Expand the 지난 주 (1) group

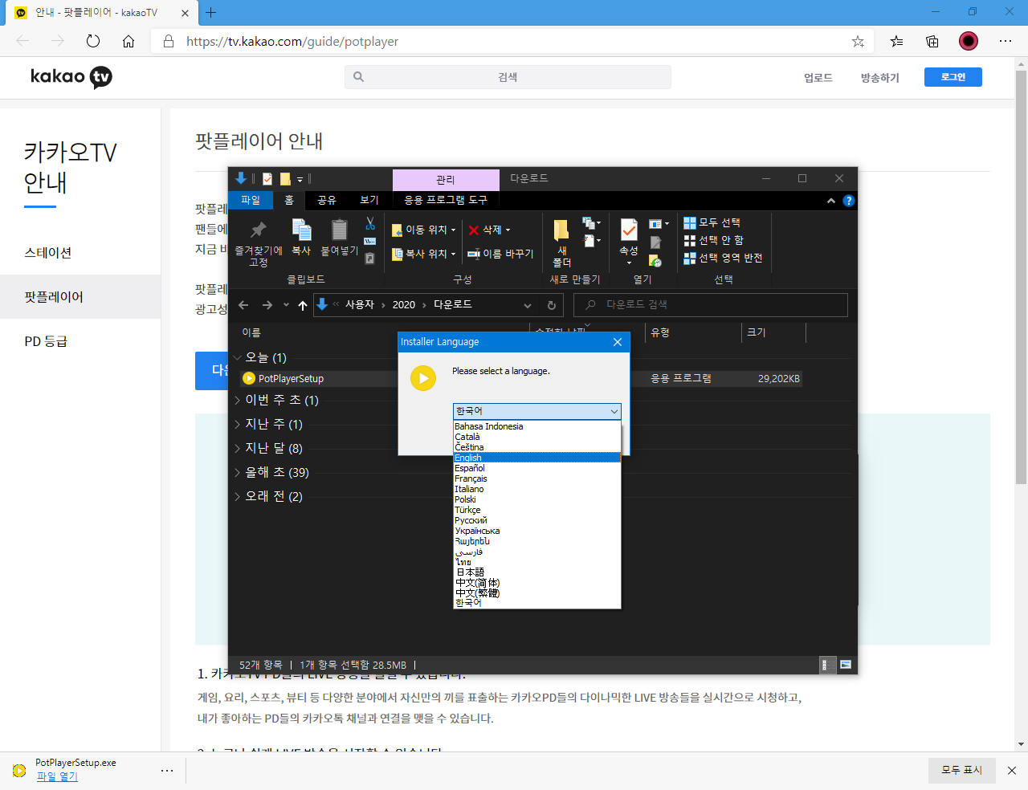tap(237, 424)
